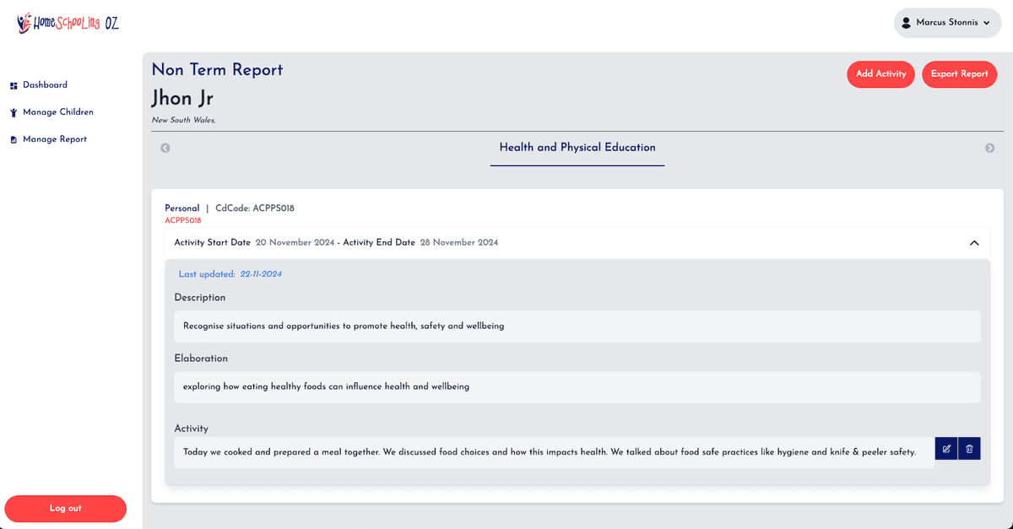Click the HomeSchooling OZ logo
The height and width of the screenshot is (529, 1013).
coord(68,23)
